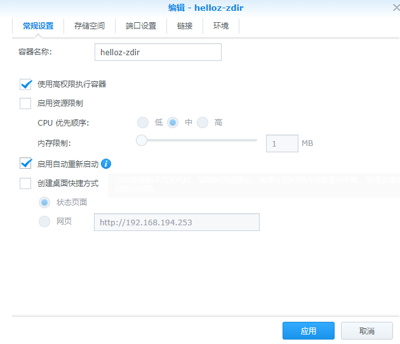Viewport: 400px width, 344px height.
Task: Select CPU priority 高 radio button
Action: [x=203, y=122]
